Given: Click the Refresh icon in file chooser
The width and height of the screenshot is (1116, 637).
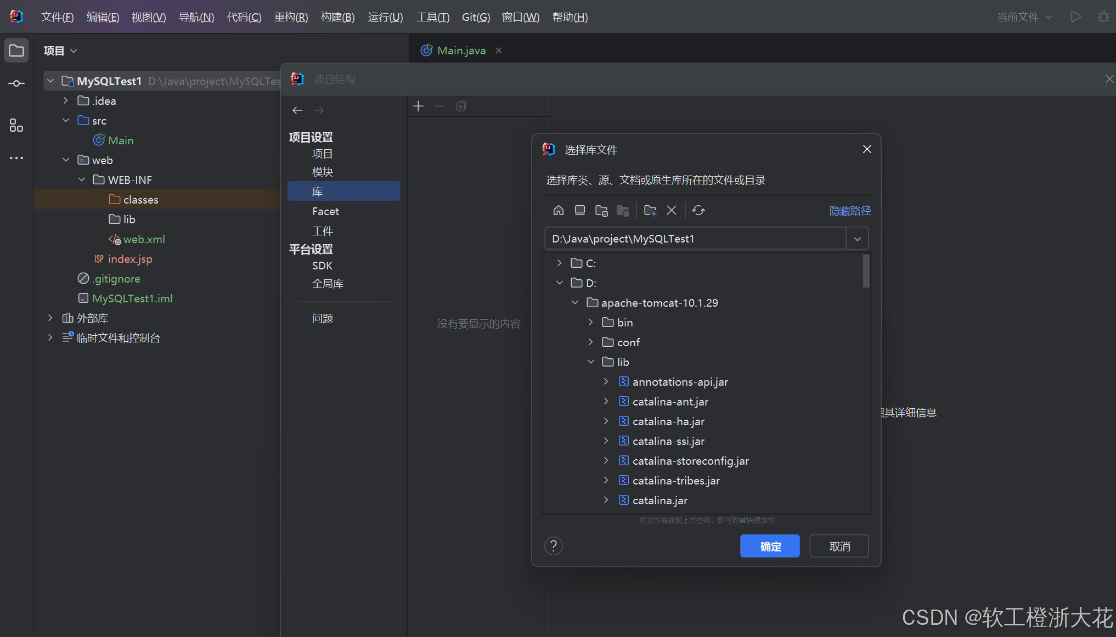Looking at the screenshot, I should pos(698,211).
